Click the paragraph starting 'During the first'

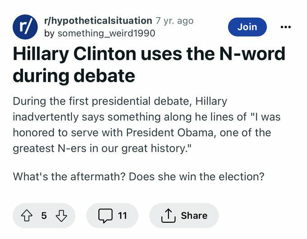120,102
